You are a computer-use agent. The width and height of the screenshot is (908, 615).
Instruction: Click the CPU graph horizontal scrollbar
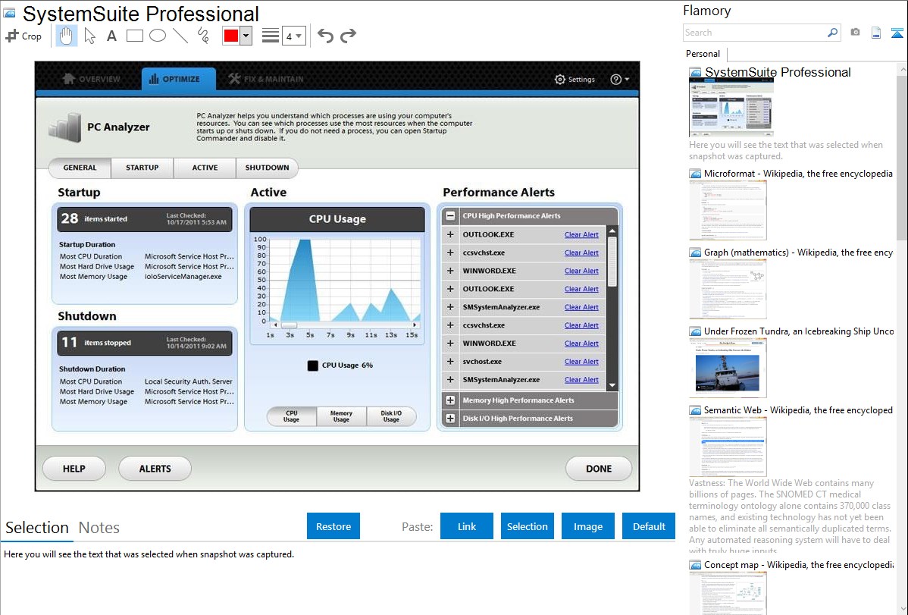click(x=345, y=325)
